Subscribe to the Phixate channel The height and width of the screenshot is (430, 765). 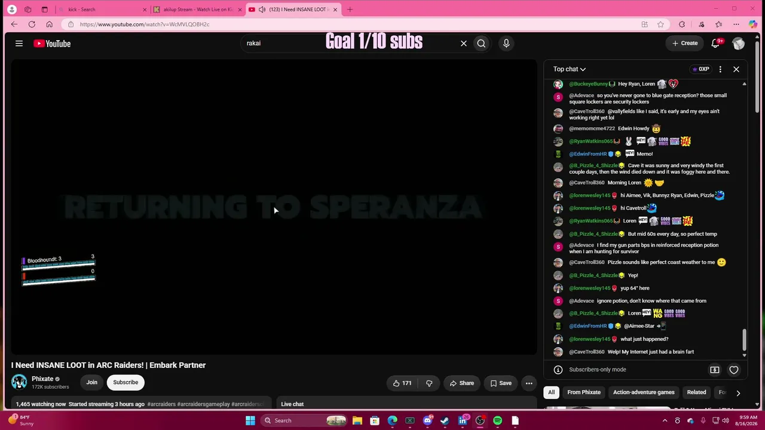pyautogui.click(x=126, y=382)
